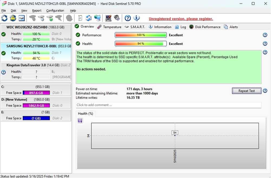Screen dimensions: 271x178
Task: Switch to the Information tab
Action: coord(160,27)
